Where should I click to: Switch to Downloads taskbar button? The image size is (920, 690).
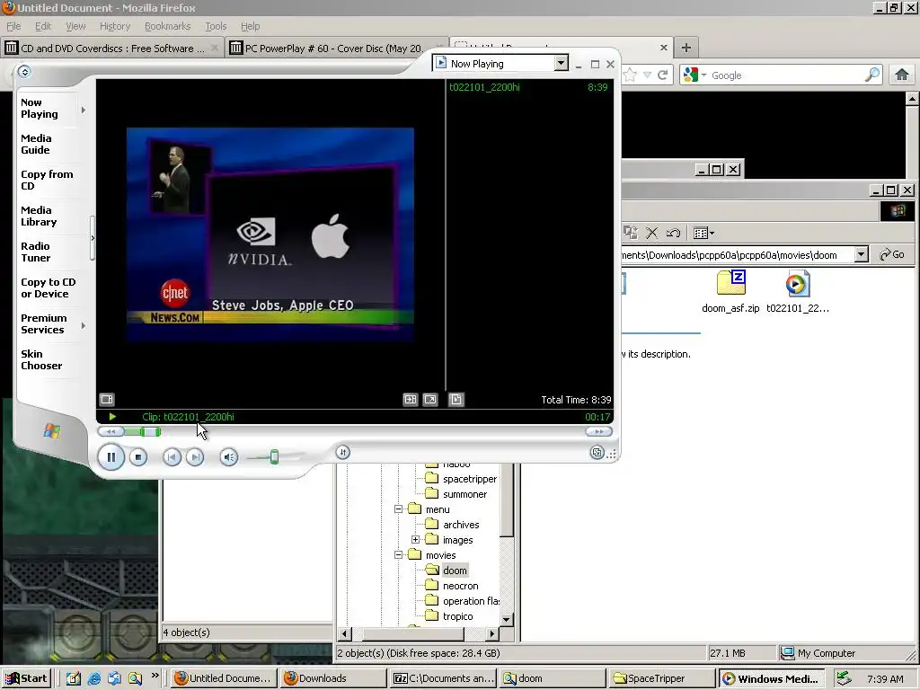[334, 678]
